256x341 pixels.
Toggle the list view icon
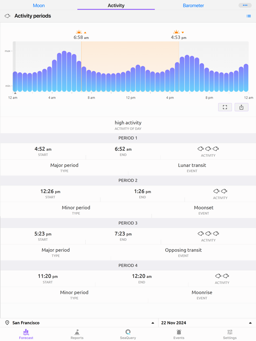click(x=248, y=16)
